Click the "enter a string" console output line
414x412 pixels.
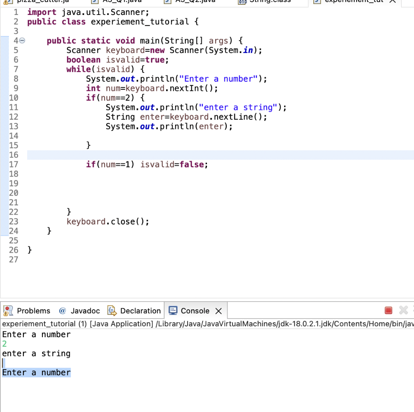(x=36, y=353)
